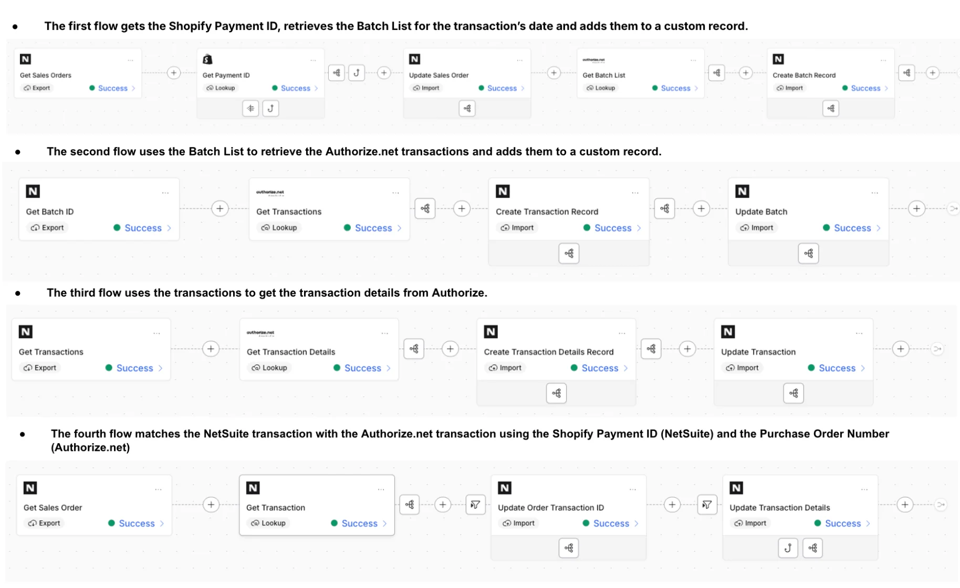Click the Export badge on Get Sales Orders
Image resolution: width=960 pixels, height=588 pixels.
(x=36, y=88)
